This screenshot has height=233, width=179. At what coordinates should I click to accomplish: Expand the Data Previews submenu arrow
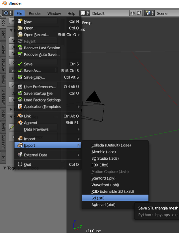pyautogui.click(x=79, y=129)
